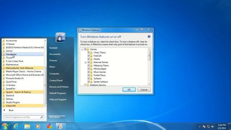Uncheck the Purble Place checkbox
The height and width of the screenshot is (130, 231).
click(89, 75)
